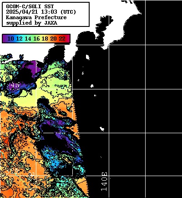The height and width of the screenshot is (198, 182).
Task: Pick the red 22 mark on the colorbar
Action: coord(62,39)
